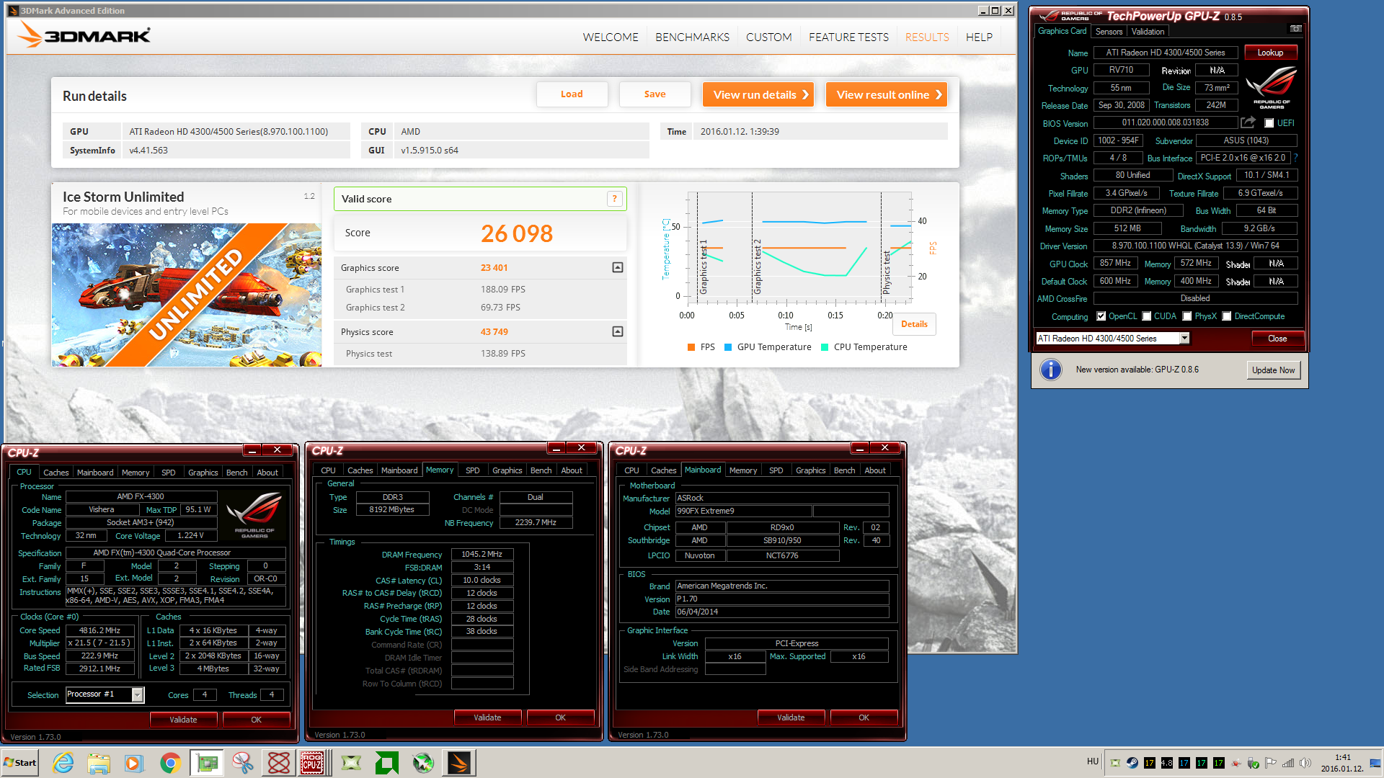Collapse the Physics score section
Image resolution: width=1384 pixels, height=778 pixels.
coord(618,331)
